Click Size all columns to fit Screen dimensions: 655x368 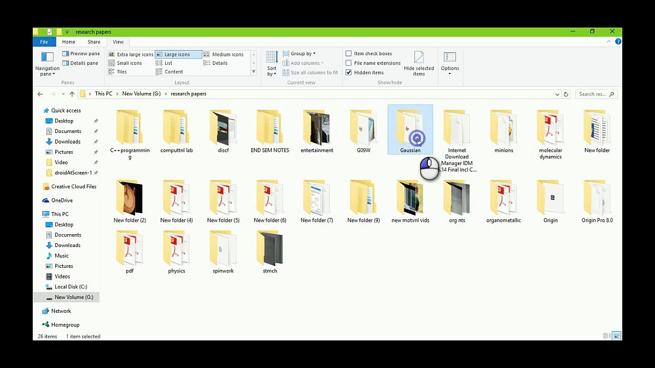tap(310, 73)
